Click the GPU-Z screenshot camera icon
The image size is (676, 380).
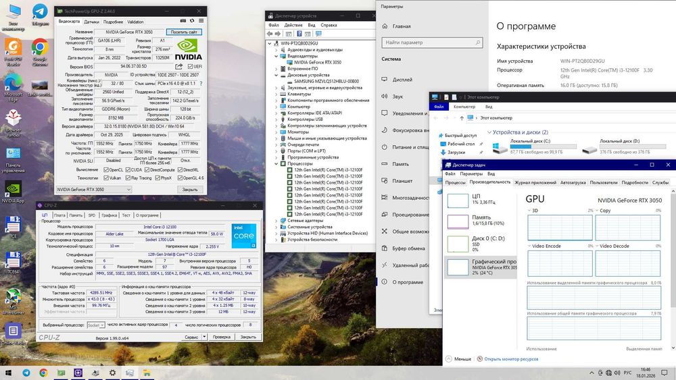click(183, 21)
